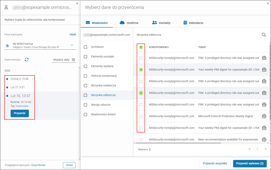Click Przywróć wybrane (2) button
Screen dimensions: 271x170
point(250,163)
